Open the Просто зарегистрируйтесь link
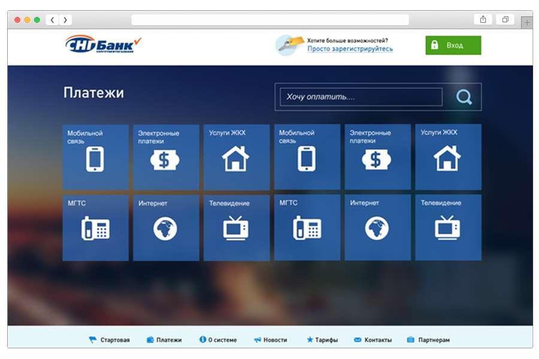Image resolution: width=539 pixels, height=359 pixels. coord(350,49)
